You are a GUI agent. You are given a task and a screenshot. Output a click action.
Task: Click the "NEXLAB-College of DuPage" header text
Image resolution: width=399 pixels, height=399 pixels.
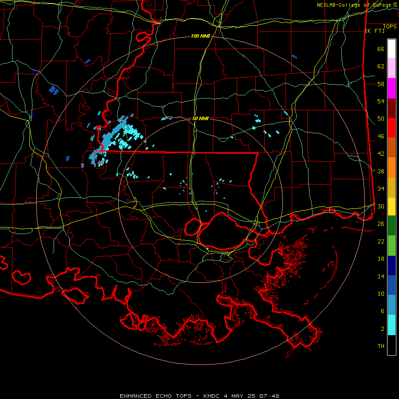coord(355,5)
